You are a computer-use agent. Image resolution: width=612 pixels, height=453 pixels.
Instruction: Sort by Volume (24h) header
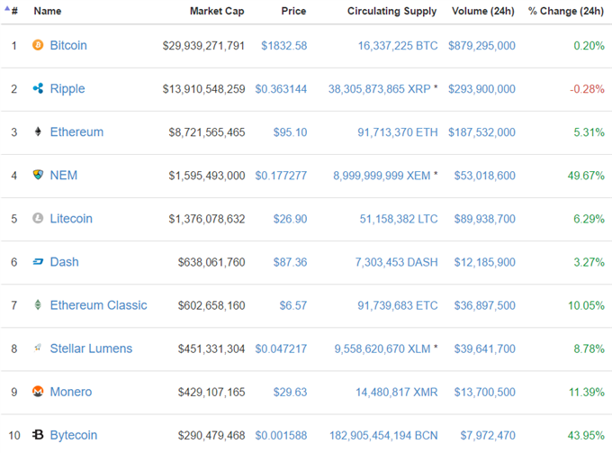pyautogui.click(x=483, y=11)
